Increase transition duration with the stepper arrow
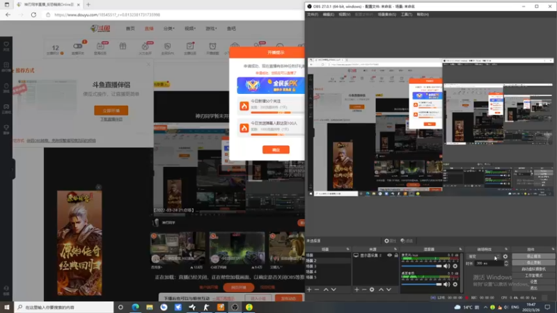 tap(506, 262)
